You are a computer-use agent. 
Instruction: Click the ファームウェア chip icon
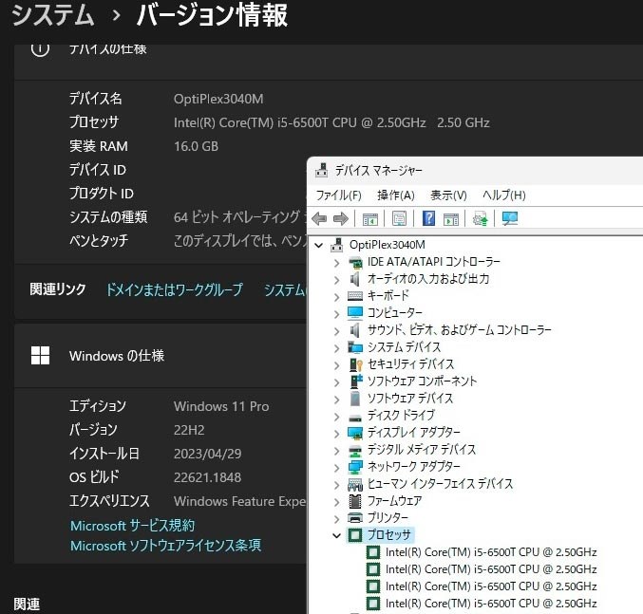[355, 501]
